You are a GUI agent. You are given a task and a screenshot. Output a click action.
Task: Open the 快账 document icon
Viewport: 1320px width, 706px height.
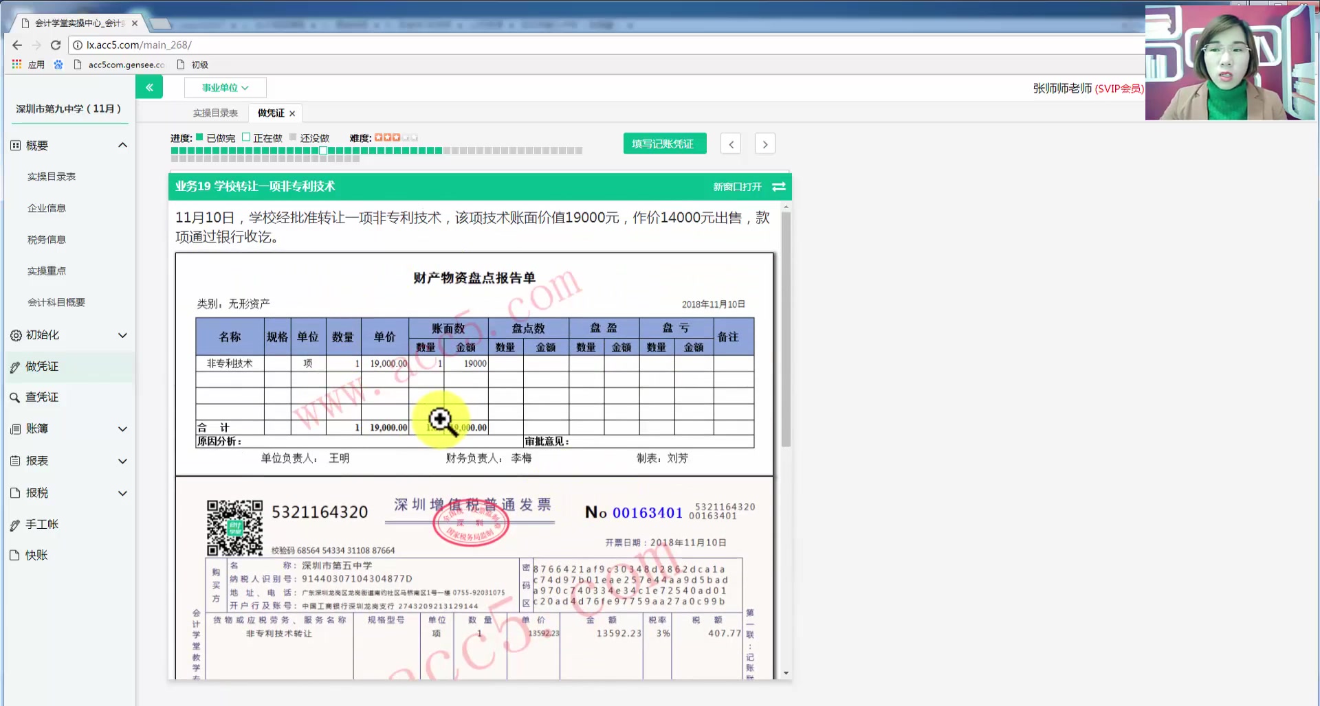tap(15, 555)
